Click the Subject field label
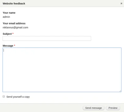Viewport: 124px width, 112px height. 7,34
